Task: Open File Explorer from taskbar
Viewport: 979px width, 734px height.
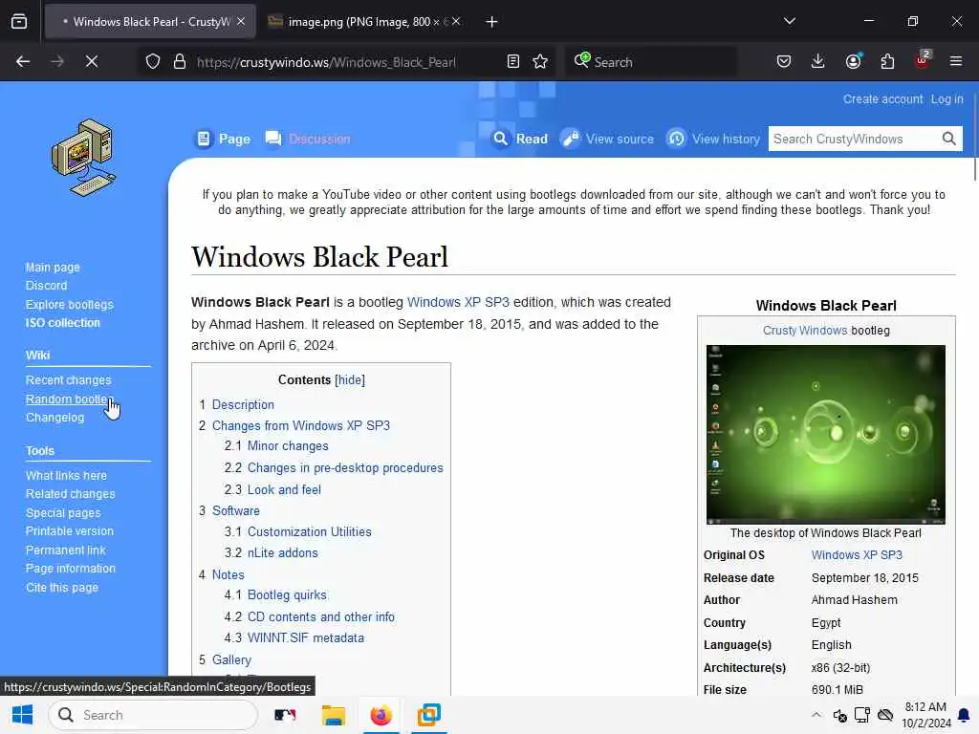Action: coord(334,715)
